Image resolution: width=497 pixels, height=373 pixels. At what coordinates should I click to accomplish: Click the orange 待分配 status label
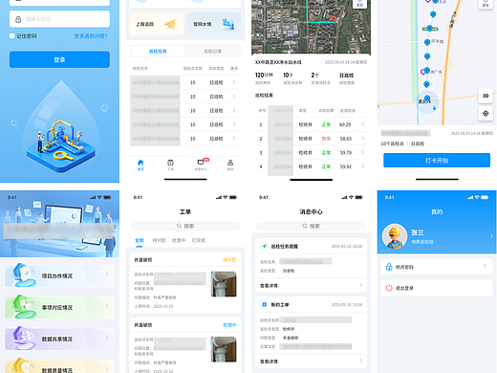229,260
